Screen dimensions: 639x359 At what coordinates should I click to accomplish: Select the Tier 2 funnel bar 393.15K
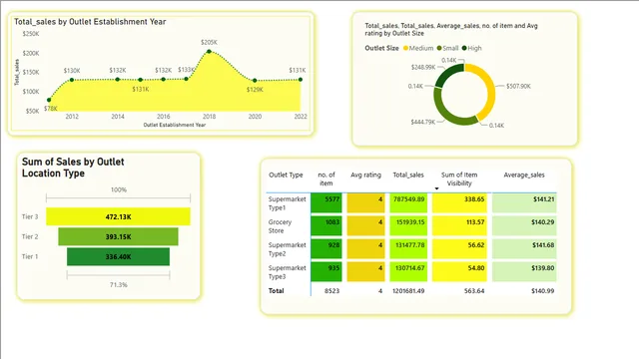point(118,236)
